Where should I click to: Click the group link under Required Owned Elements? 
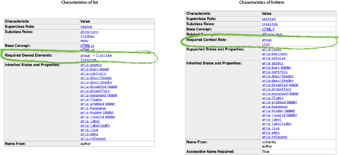point(85,55)
